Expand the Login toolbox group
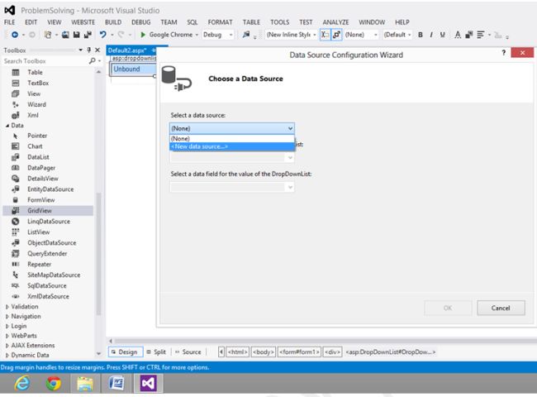 click(7, 327)
